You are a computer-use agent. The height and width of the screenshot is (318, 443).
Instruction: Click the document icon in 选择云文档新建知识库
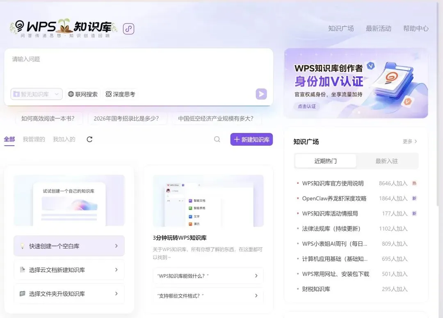tap(22, 270)
